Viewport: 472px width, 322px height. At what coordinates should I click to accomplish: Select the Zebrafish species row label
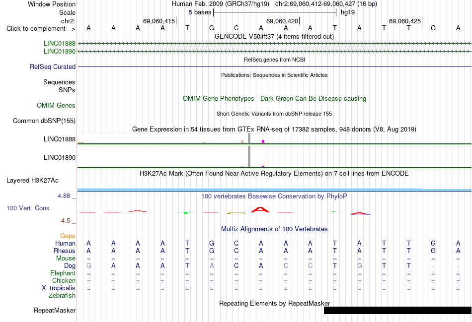[62, 296]
